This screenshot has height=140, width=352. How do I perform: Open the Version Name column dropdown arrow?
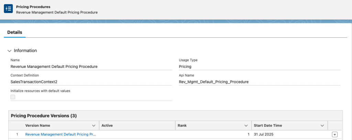coord(94,126)
